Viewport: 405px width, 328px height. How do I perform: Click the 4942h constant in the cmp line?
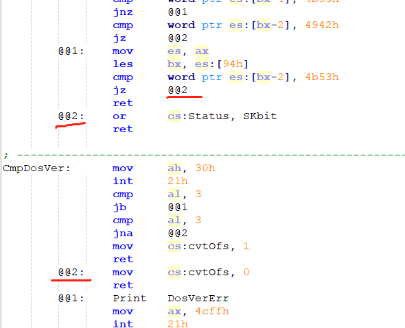322,25
